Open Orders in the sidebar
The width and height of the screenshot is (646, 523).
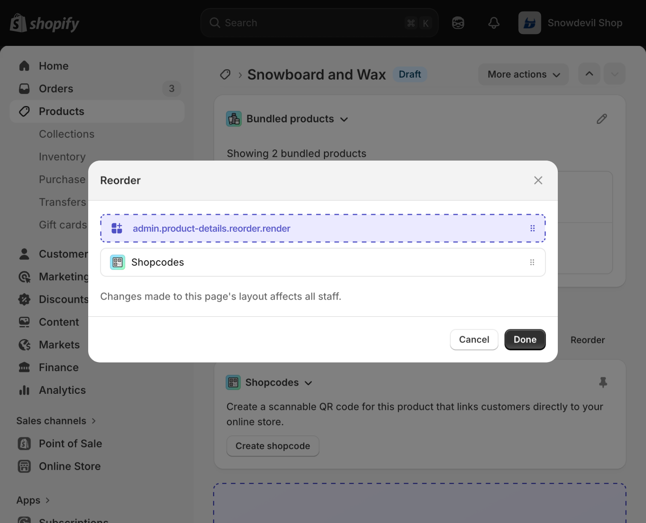coord(97,89)
